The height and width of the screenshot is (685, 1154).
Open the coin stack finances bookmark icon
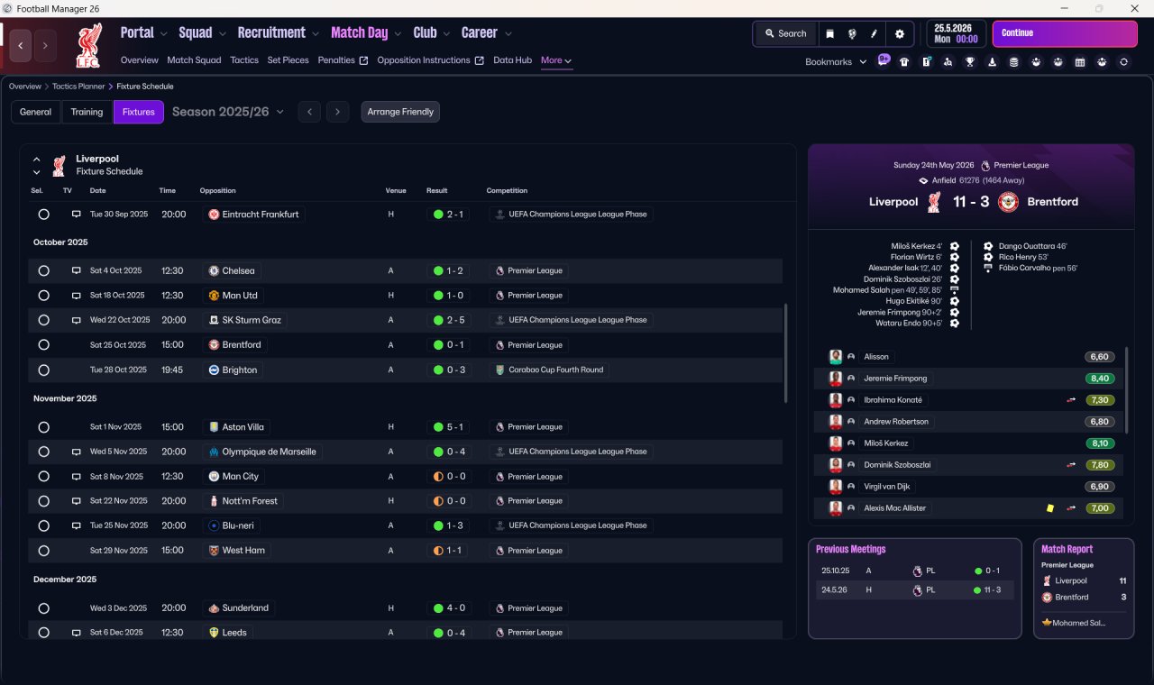(x=1013, y=62)
